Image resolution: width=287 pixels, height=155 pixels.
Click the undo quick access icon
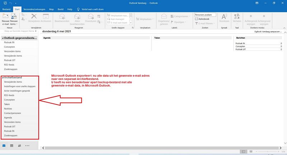pos(11,3)
